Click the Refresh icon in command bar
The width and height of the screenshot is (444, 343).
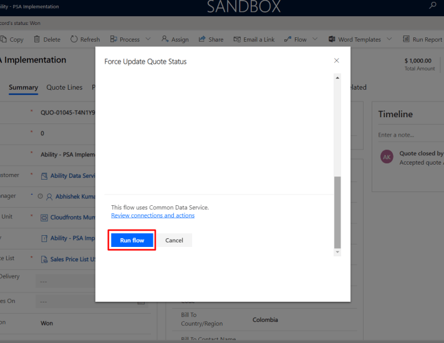tap(74, 39)
